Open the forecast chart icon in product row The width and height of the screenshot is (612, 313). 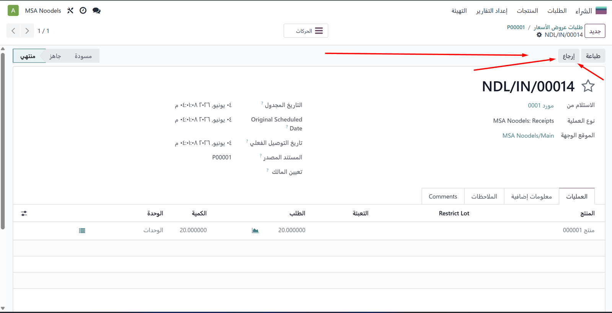click(255, 230)
